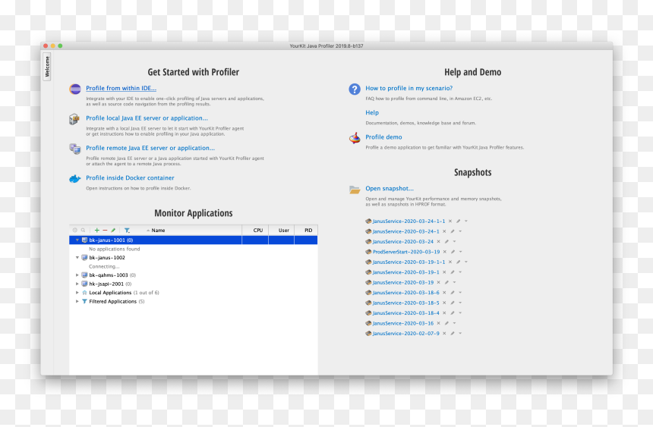Viewport: 653px width, 427px height.
Task: Open Profile local Java EE server or application link
Action: point(147,118)
